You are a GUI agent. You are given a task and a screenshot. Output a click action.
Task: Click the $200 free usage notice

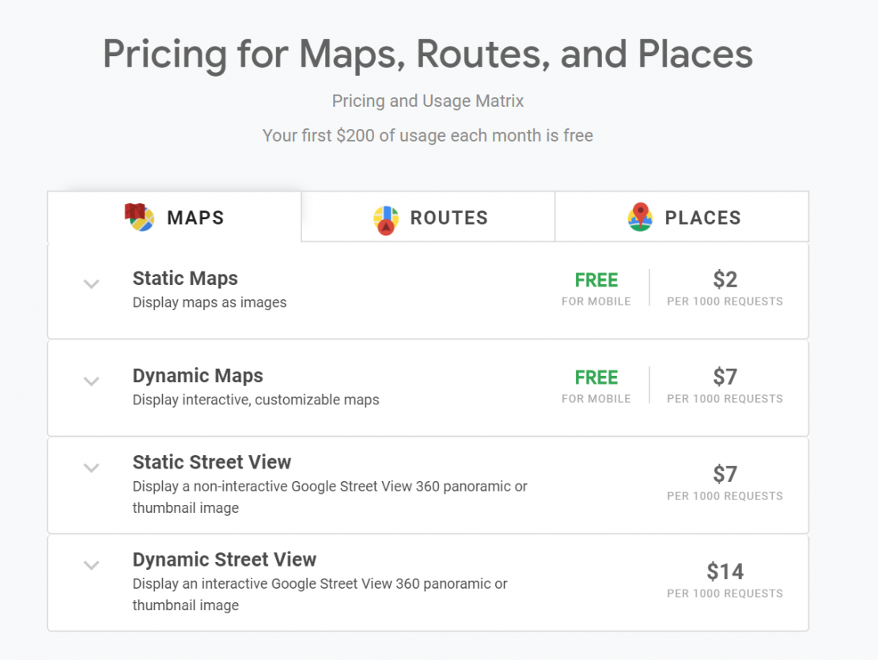coord(427,135)
